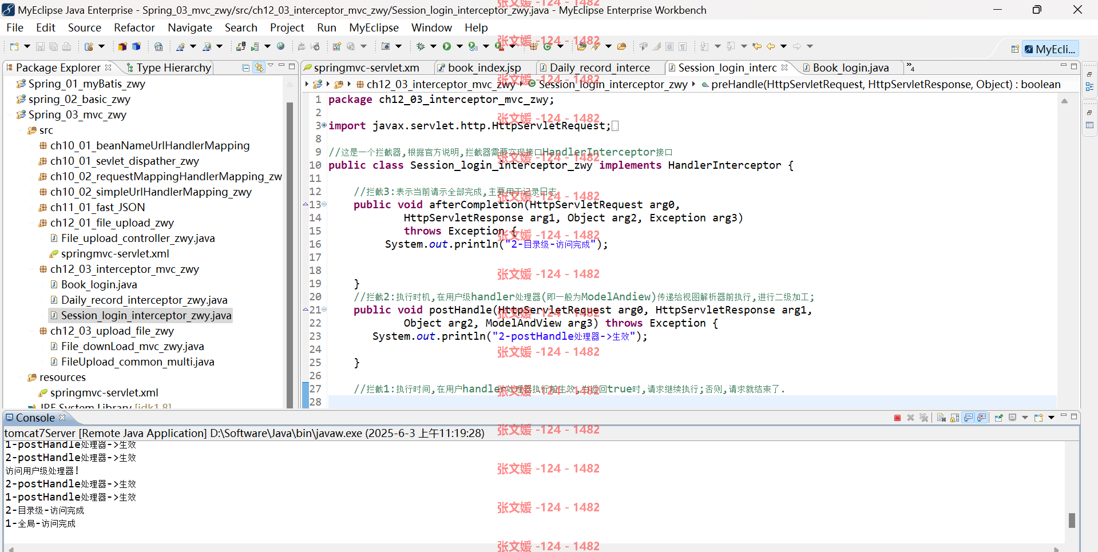The image size is (1098, 552).
Task: Click the Debug bug icon in toolbar
Action: 421,46
